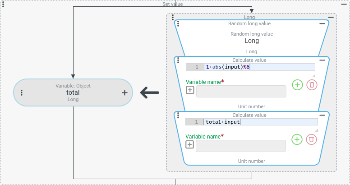Screen dimensions: 350x185
Task: Click the red trash icon in the total+input block
Action: pos(311,139)
